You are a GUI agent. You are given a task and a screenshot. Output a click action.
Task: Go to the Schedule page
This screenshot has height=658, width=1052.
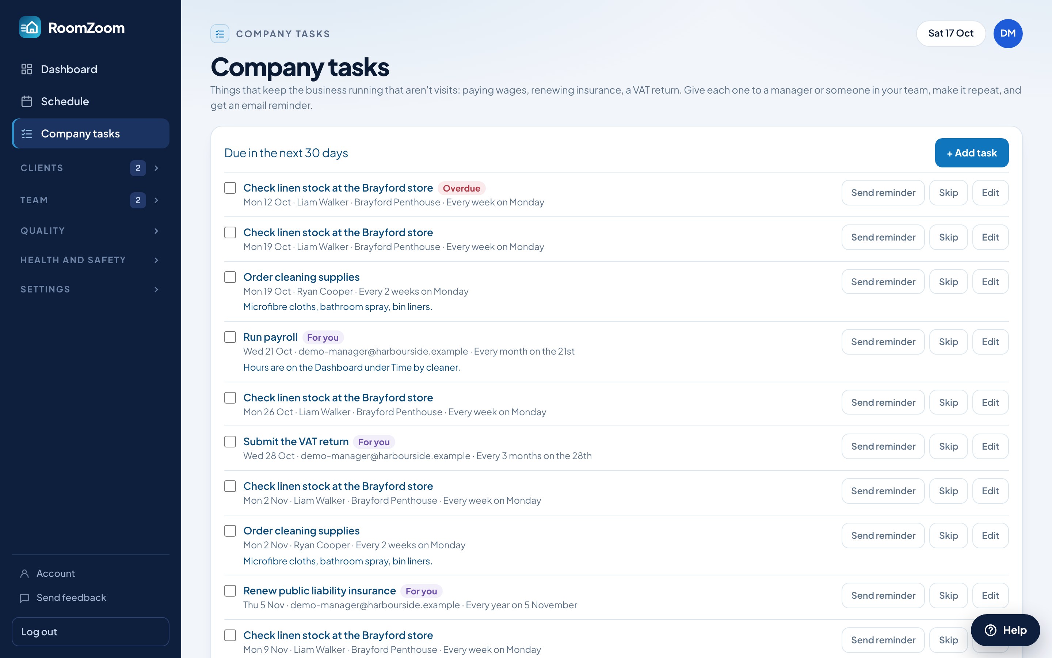(91, 101)
